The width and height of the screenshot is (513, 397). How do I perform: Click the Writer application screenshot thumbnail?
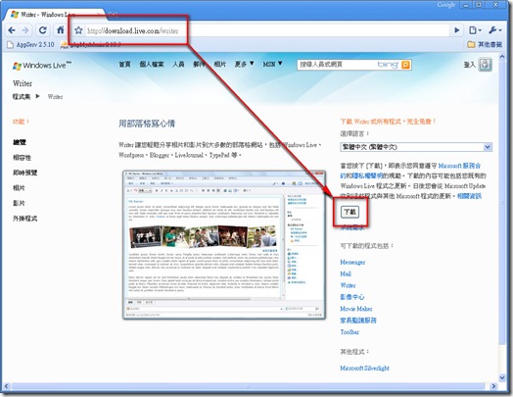(x=224, y=244)
